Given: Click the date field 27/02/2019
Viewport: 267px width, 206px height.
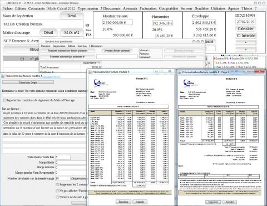Looking at the screenshot, I should click(245, 22).
